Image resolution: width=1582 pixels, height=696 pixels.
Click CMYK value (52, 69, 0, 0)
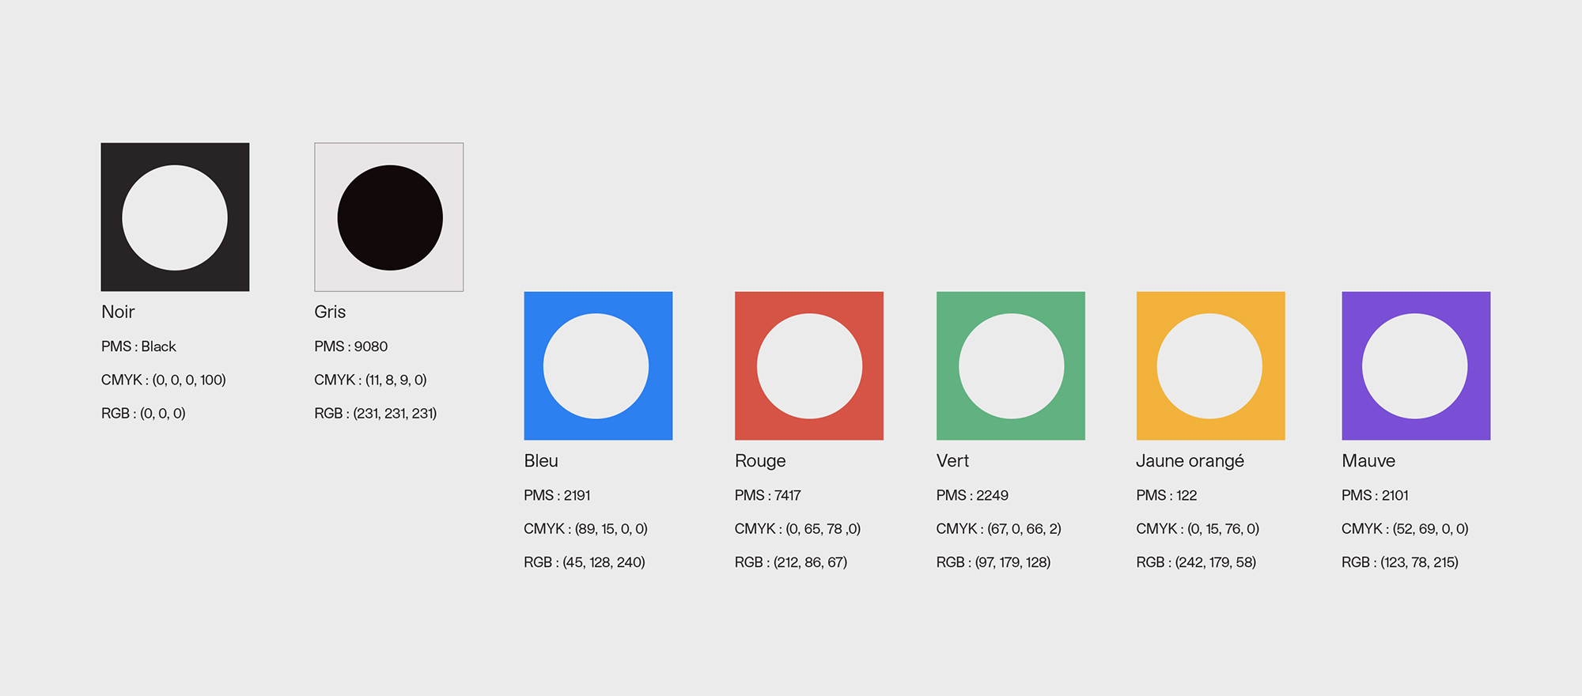tap(1404, 528)
